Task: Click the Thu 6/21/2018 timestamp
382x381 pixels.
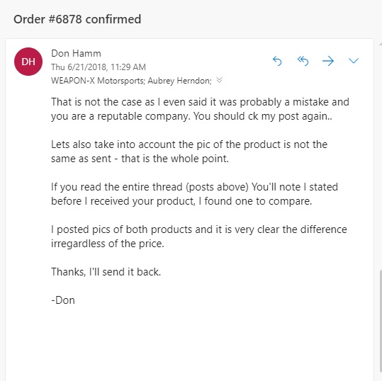Action: pyautogui.click(x=99, y=67)
